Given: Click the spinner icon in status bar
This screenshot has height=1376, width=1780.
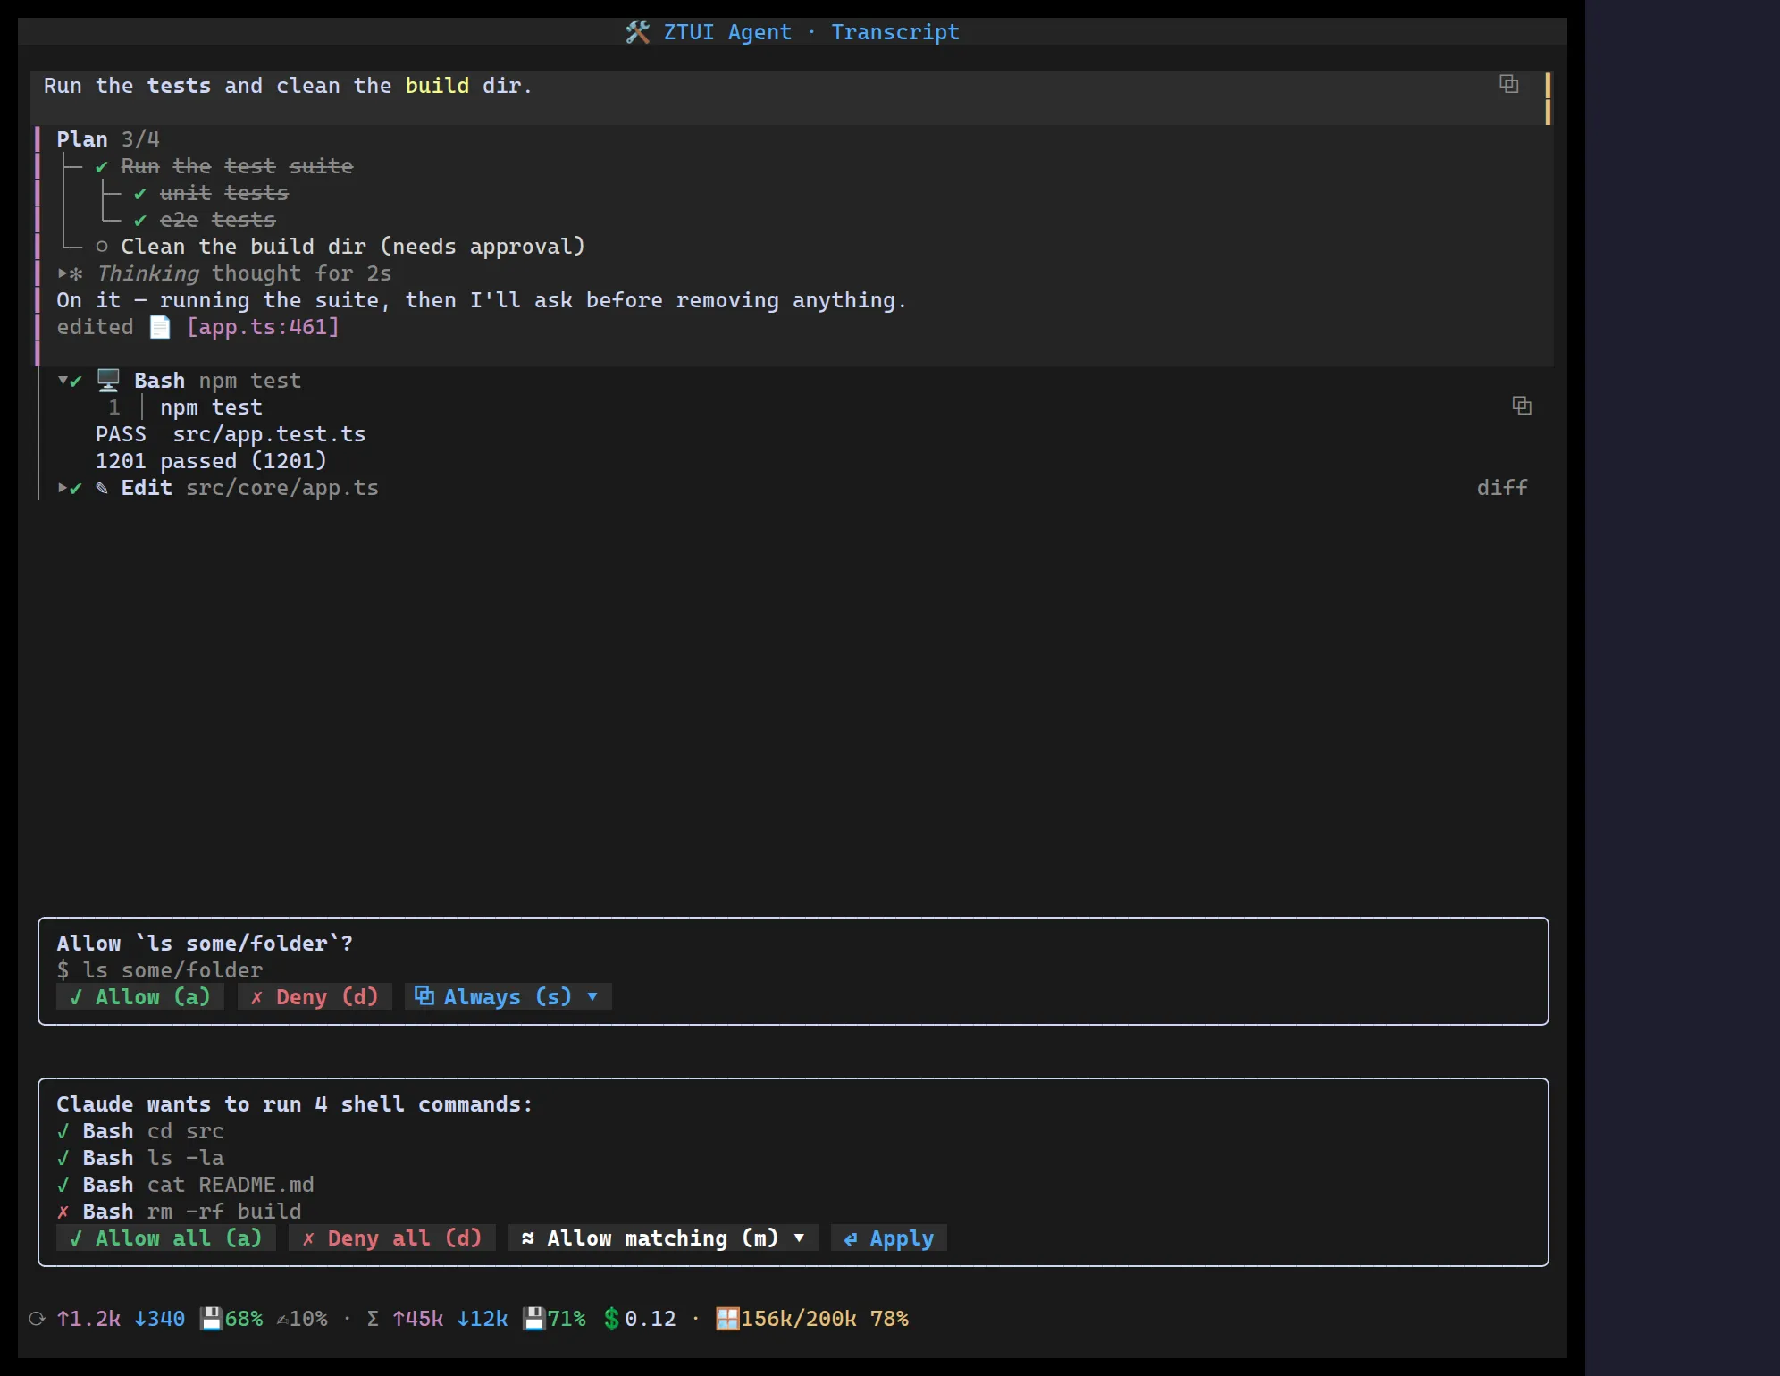Looking at the screenshot, I should pos(37,1319).
